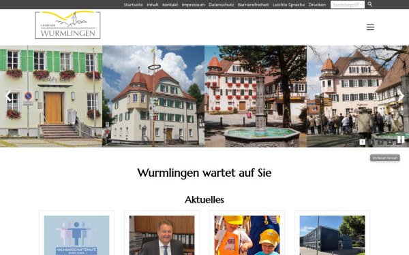Image resolution: width=409 pixels, height=255 pixels.
Task: Click the Gemeinde Wurmlingen logo
Action: click(67, 25)
